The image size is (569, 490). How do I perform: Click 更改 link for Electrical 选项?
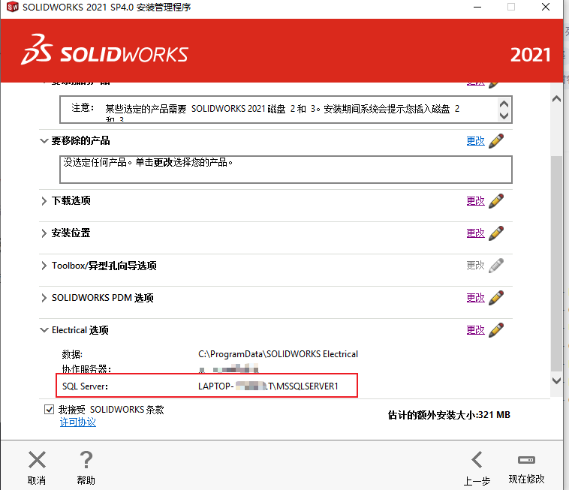point(475,329)
